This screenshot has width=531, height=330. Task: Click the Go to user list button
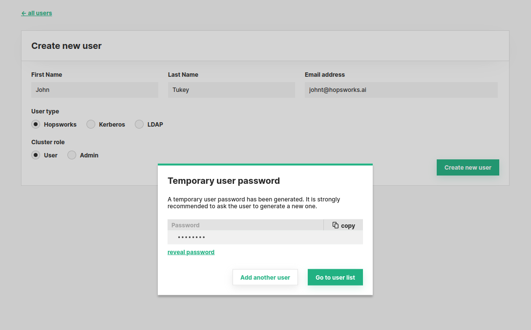tap(335, 277)
